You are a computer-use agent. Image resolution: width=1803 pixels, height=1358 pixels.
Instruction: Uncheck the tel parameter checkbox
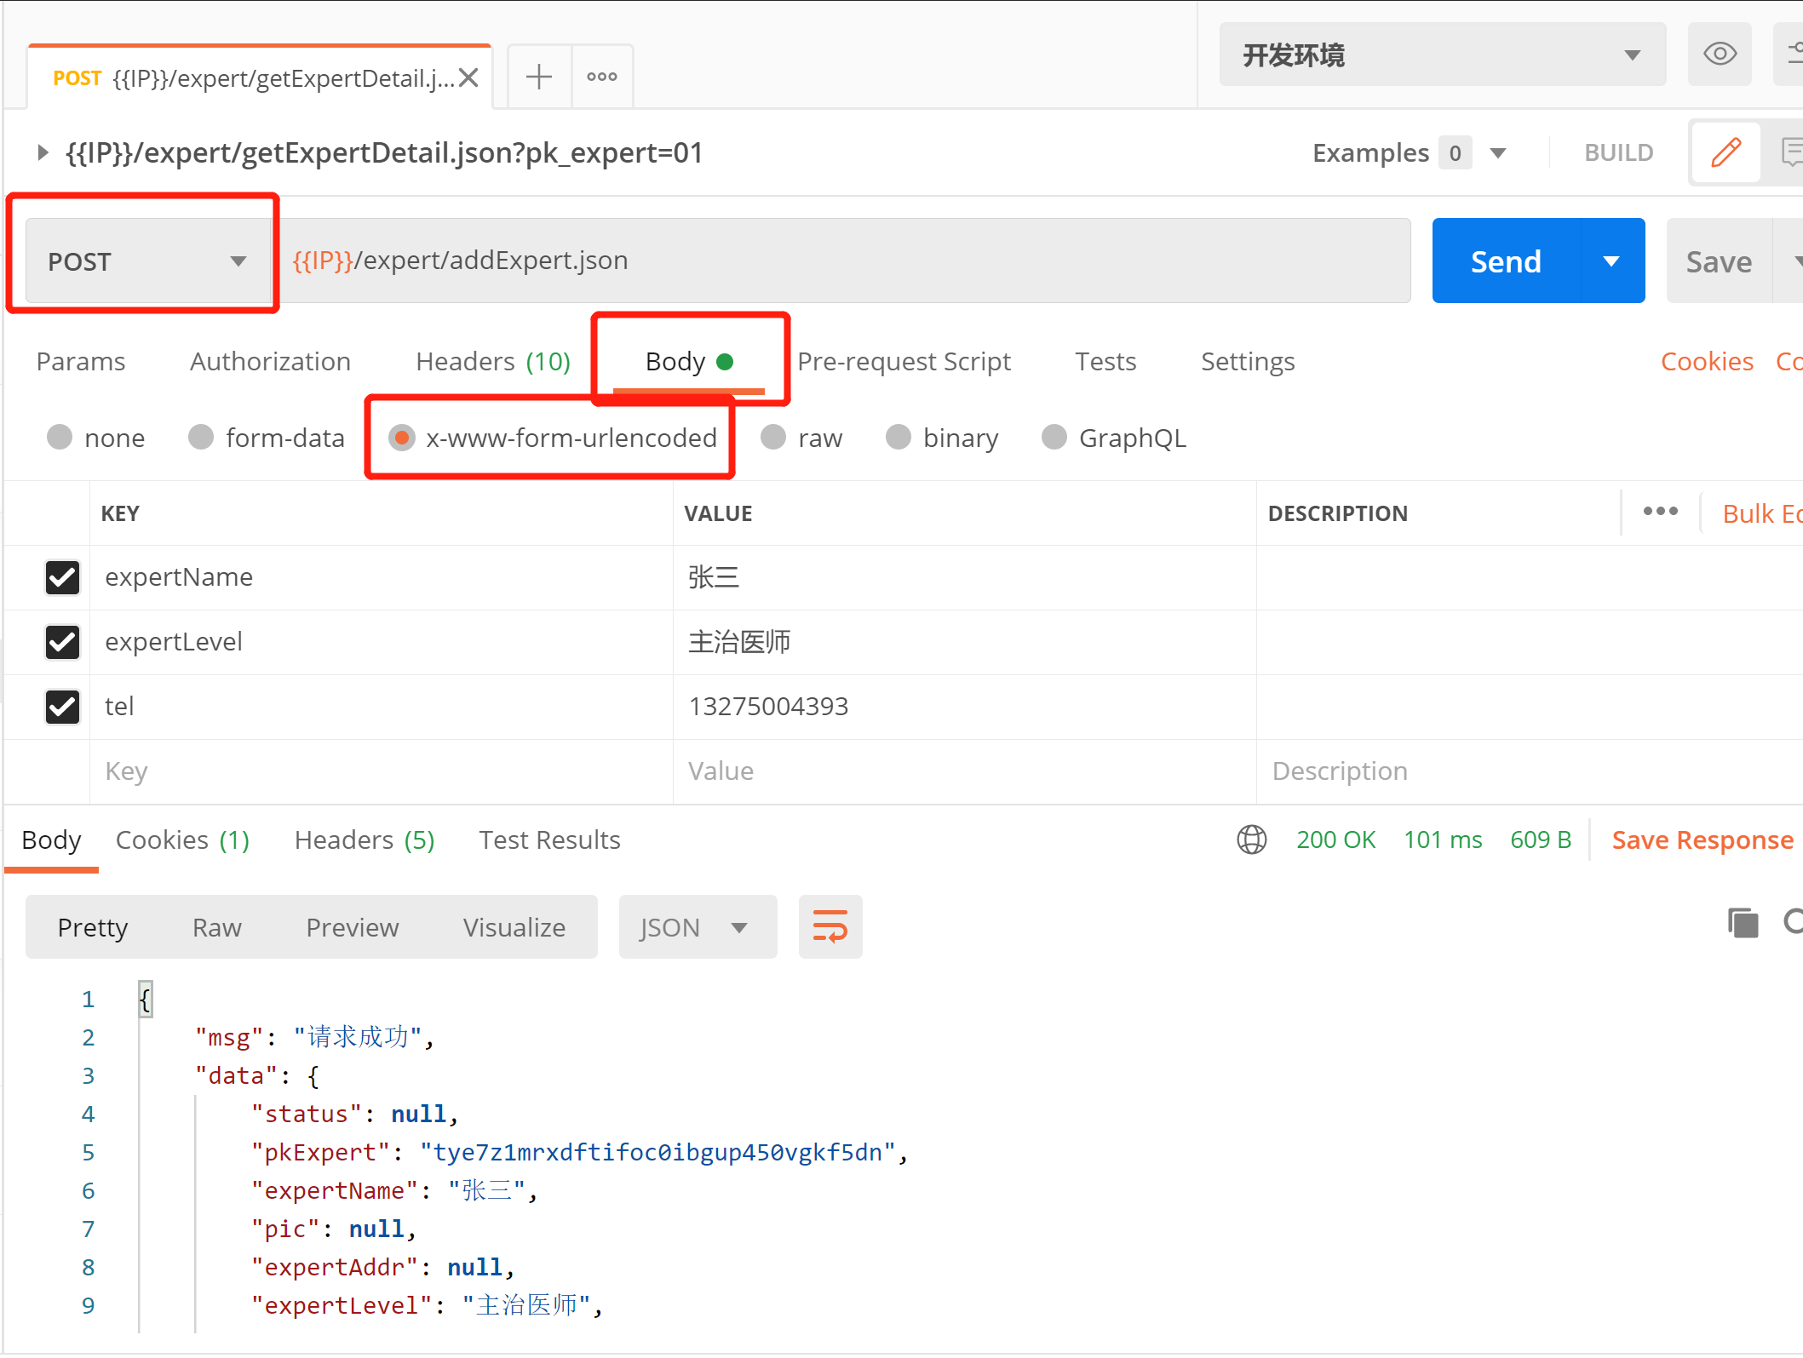62,707
